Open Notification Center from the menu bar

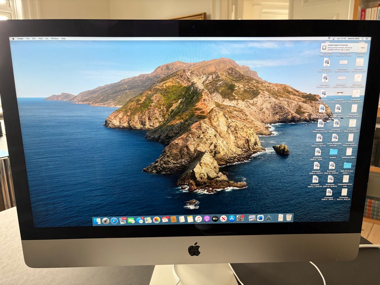367,38
